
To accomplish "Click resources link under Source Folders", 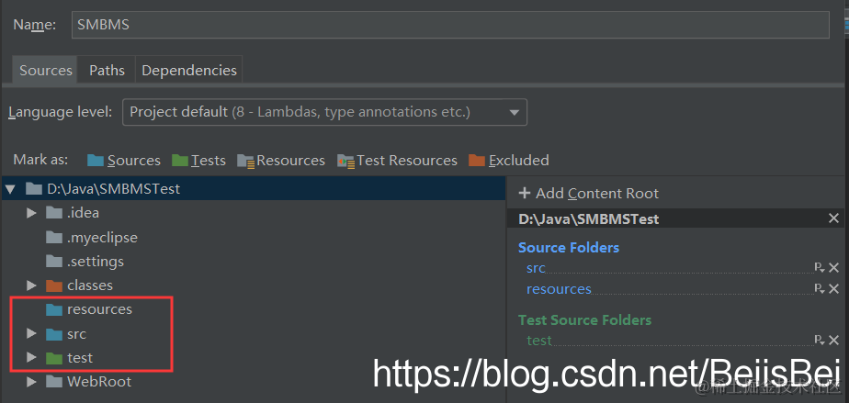I will pos(559,289).
